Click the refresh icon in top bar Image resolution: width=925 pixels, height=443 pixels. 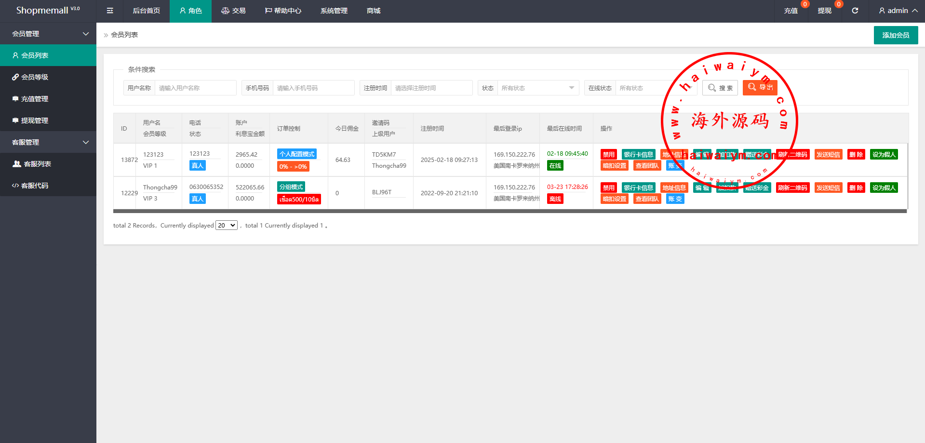(x=855, y=11)
